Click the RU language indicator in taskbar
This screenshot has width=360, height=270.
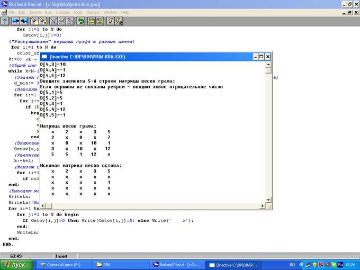(292, 264)
